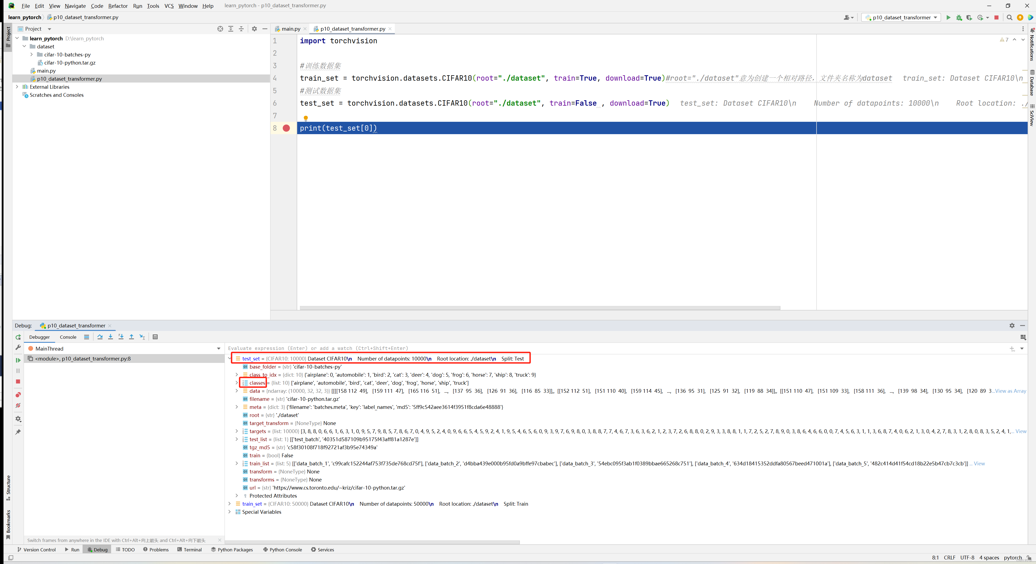Screen dimensions: 1036x564
Task: Click the Evaluate Expression calculator icon
Action: click(155, 337)
